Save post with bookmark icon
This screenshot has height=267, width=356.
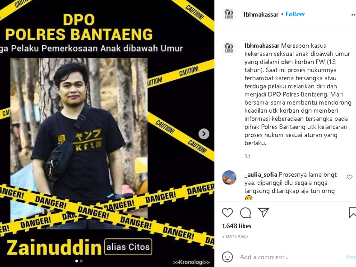pos(353,212)
